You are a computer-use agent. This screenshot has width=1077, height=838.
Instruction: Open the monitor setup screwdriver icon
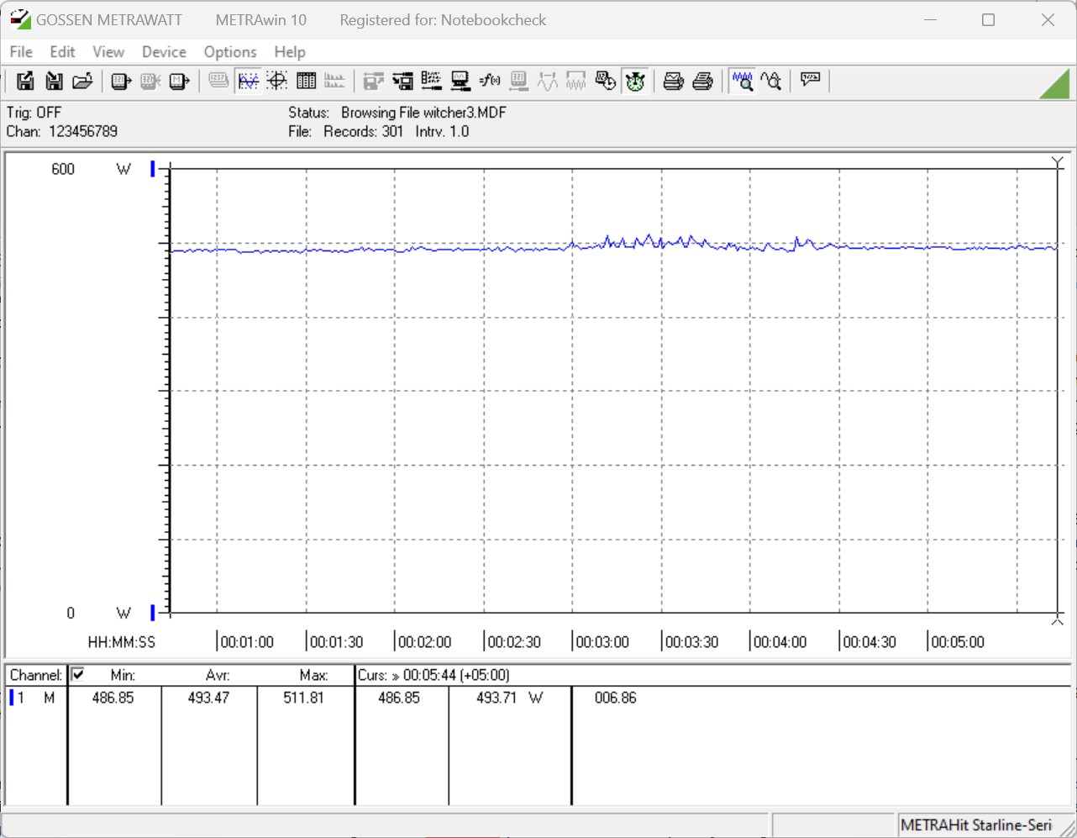click(x=460, y=81)
